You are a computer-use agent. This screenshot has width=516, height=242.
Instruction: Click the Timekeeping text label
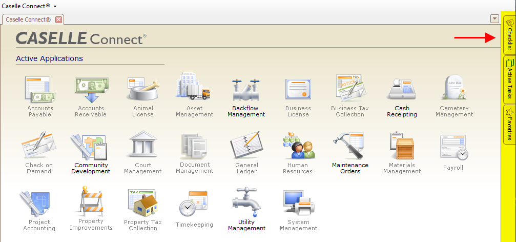[194, 225]
